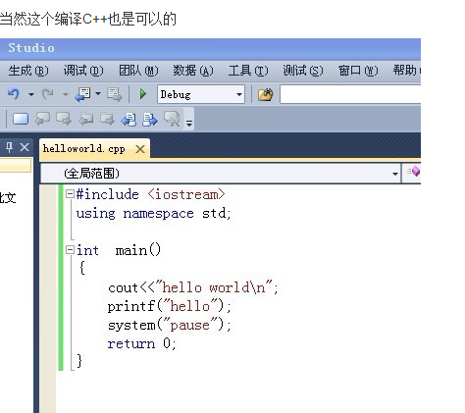465x413 pixels.
Task: Collapse the #include outlining region
Action: (x=70, y=194)
